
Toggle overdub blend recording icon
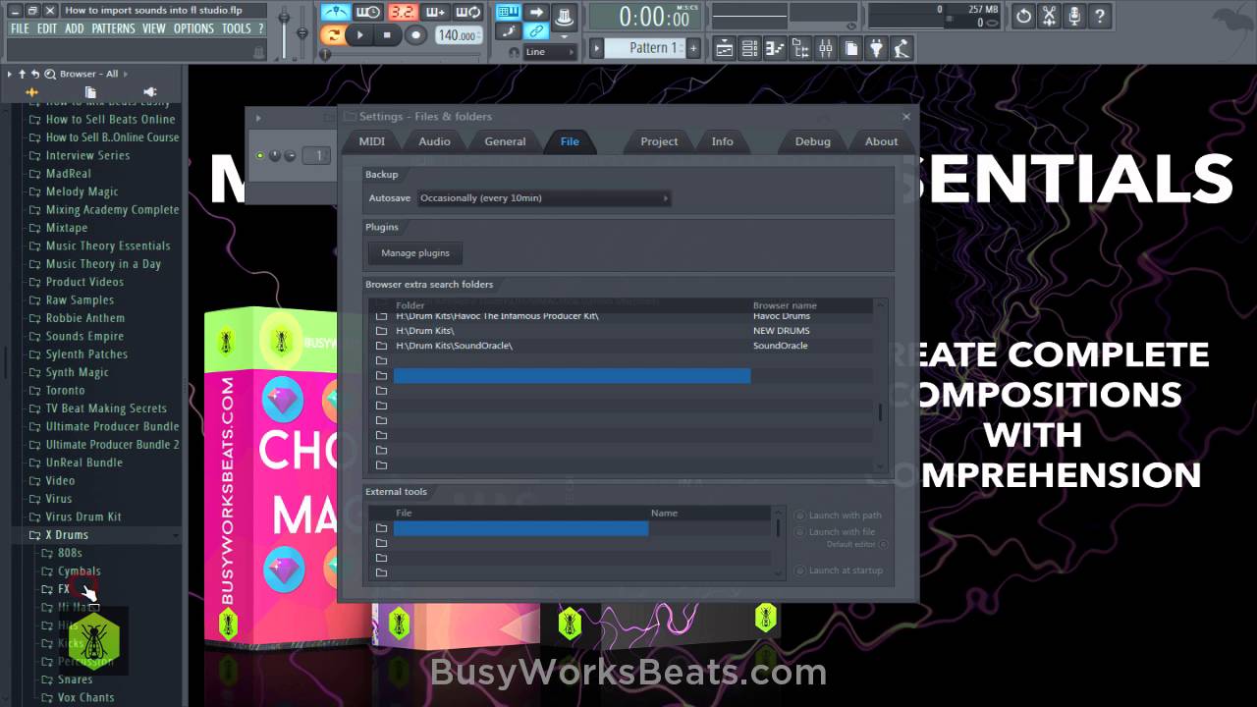coord(435,13)
